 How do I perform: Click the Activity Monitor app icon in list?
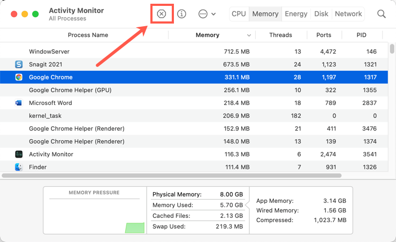tap(19, 154)
